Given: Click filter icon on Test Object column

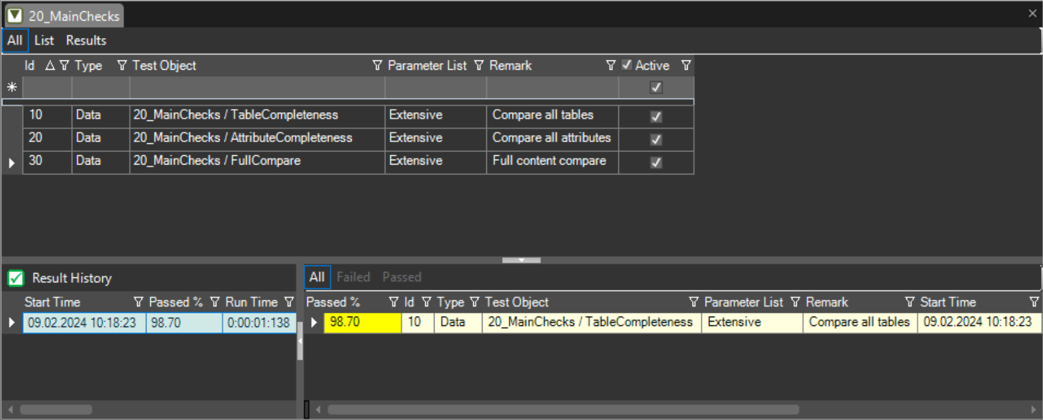Looking at the screenshot, I should tap(377, 65).
